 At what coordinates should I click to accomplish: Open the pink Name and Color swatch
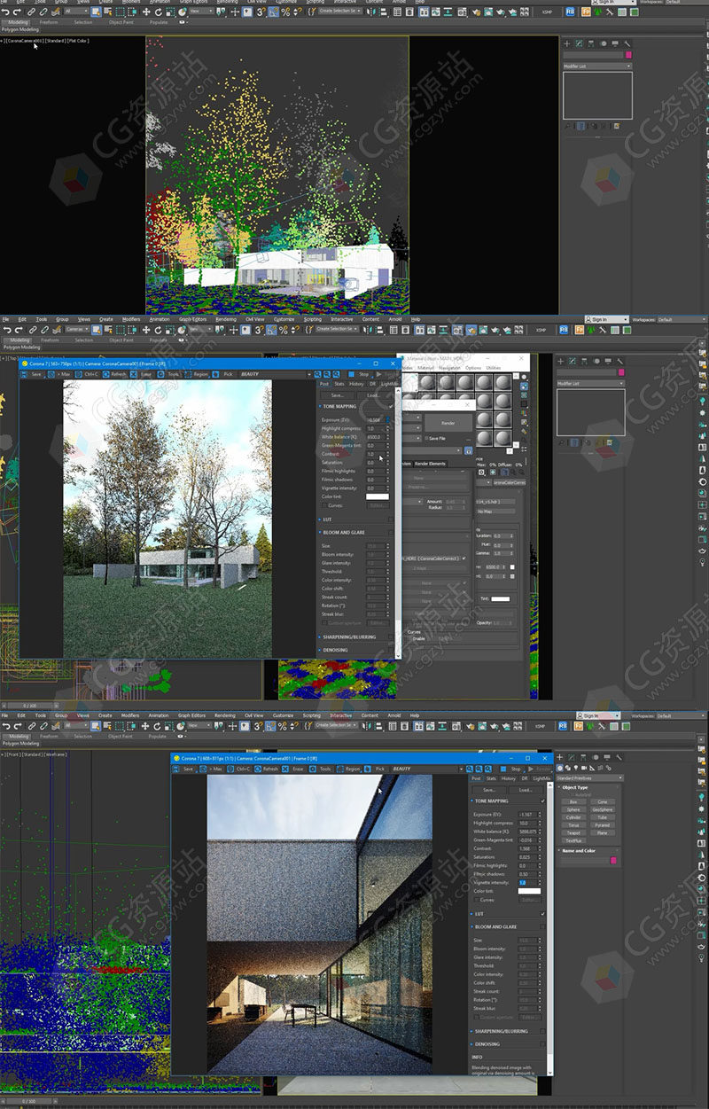coord(613,860)
